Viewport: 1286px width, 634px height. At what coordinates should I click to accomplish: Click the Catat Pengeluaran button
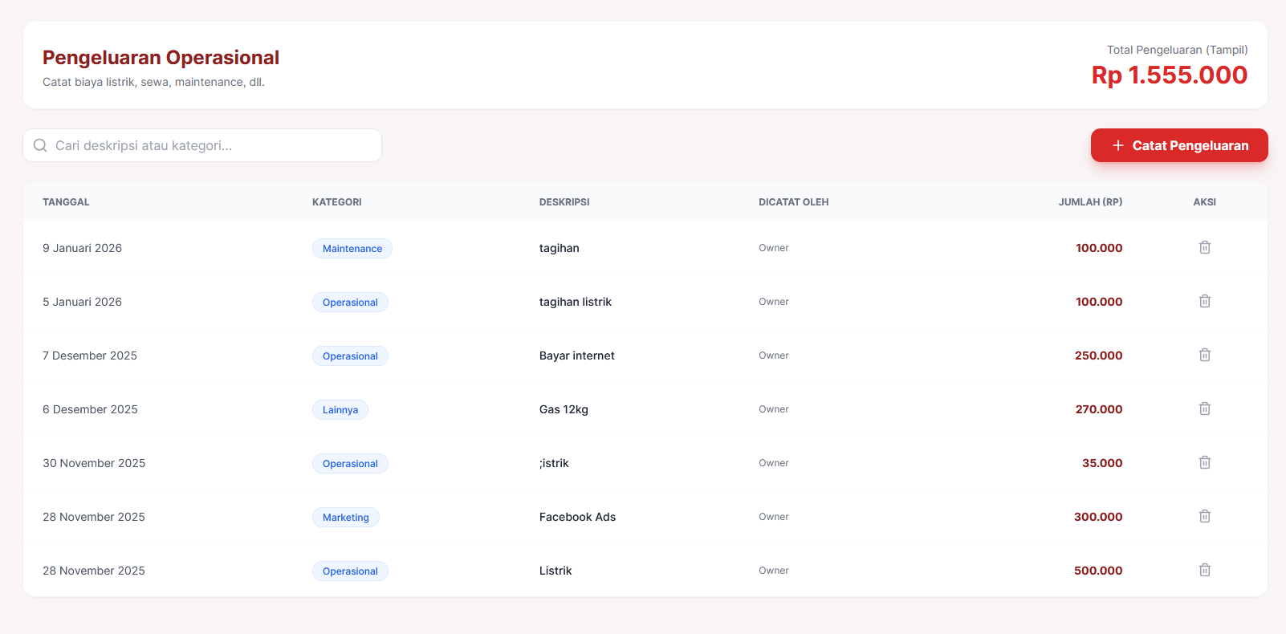click(x=1178, y=145)
